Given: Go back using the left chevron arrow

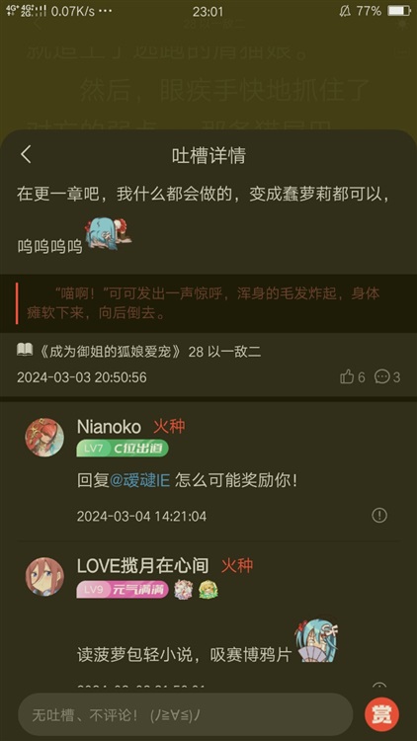Looking at the screenshot, I should coord(26,154).
